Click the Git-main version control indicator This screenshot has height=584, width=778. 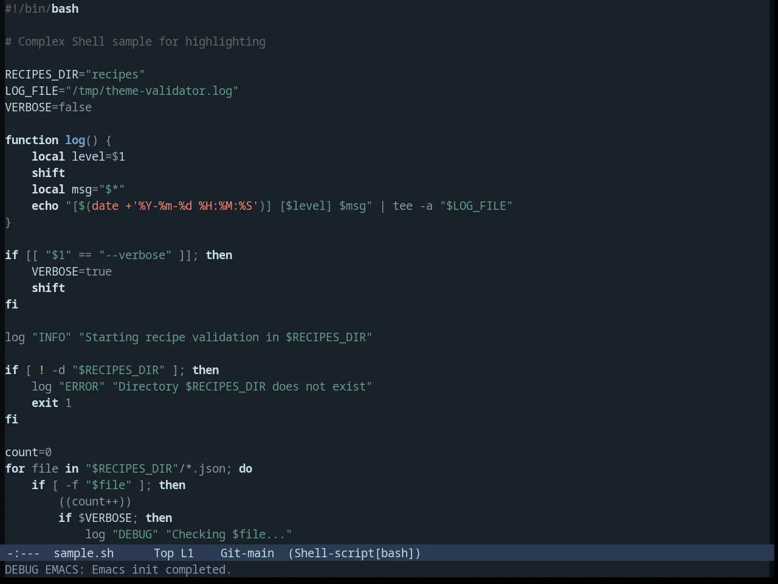[247, 553]
